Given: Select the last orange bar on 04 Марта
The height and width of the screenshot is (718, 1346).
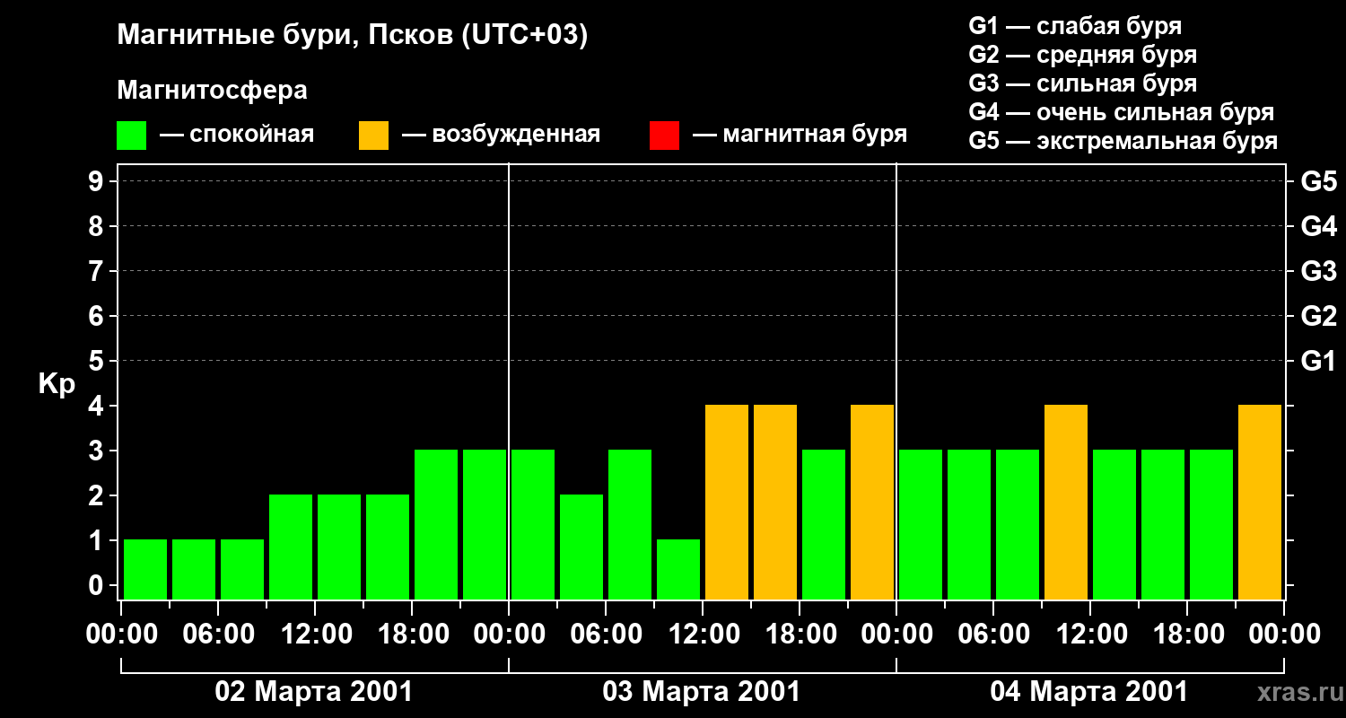Looking at the screenshot, I should tap(1260, 502).
